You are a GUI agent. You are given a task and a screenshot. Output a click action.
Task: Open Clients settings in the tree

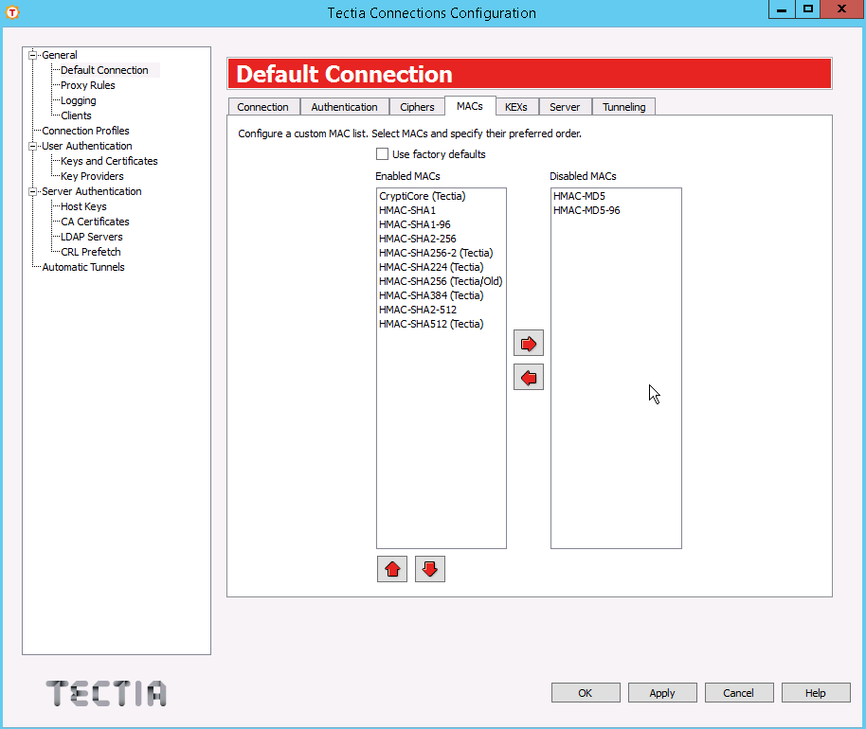click(76, 116)
